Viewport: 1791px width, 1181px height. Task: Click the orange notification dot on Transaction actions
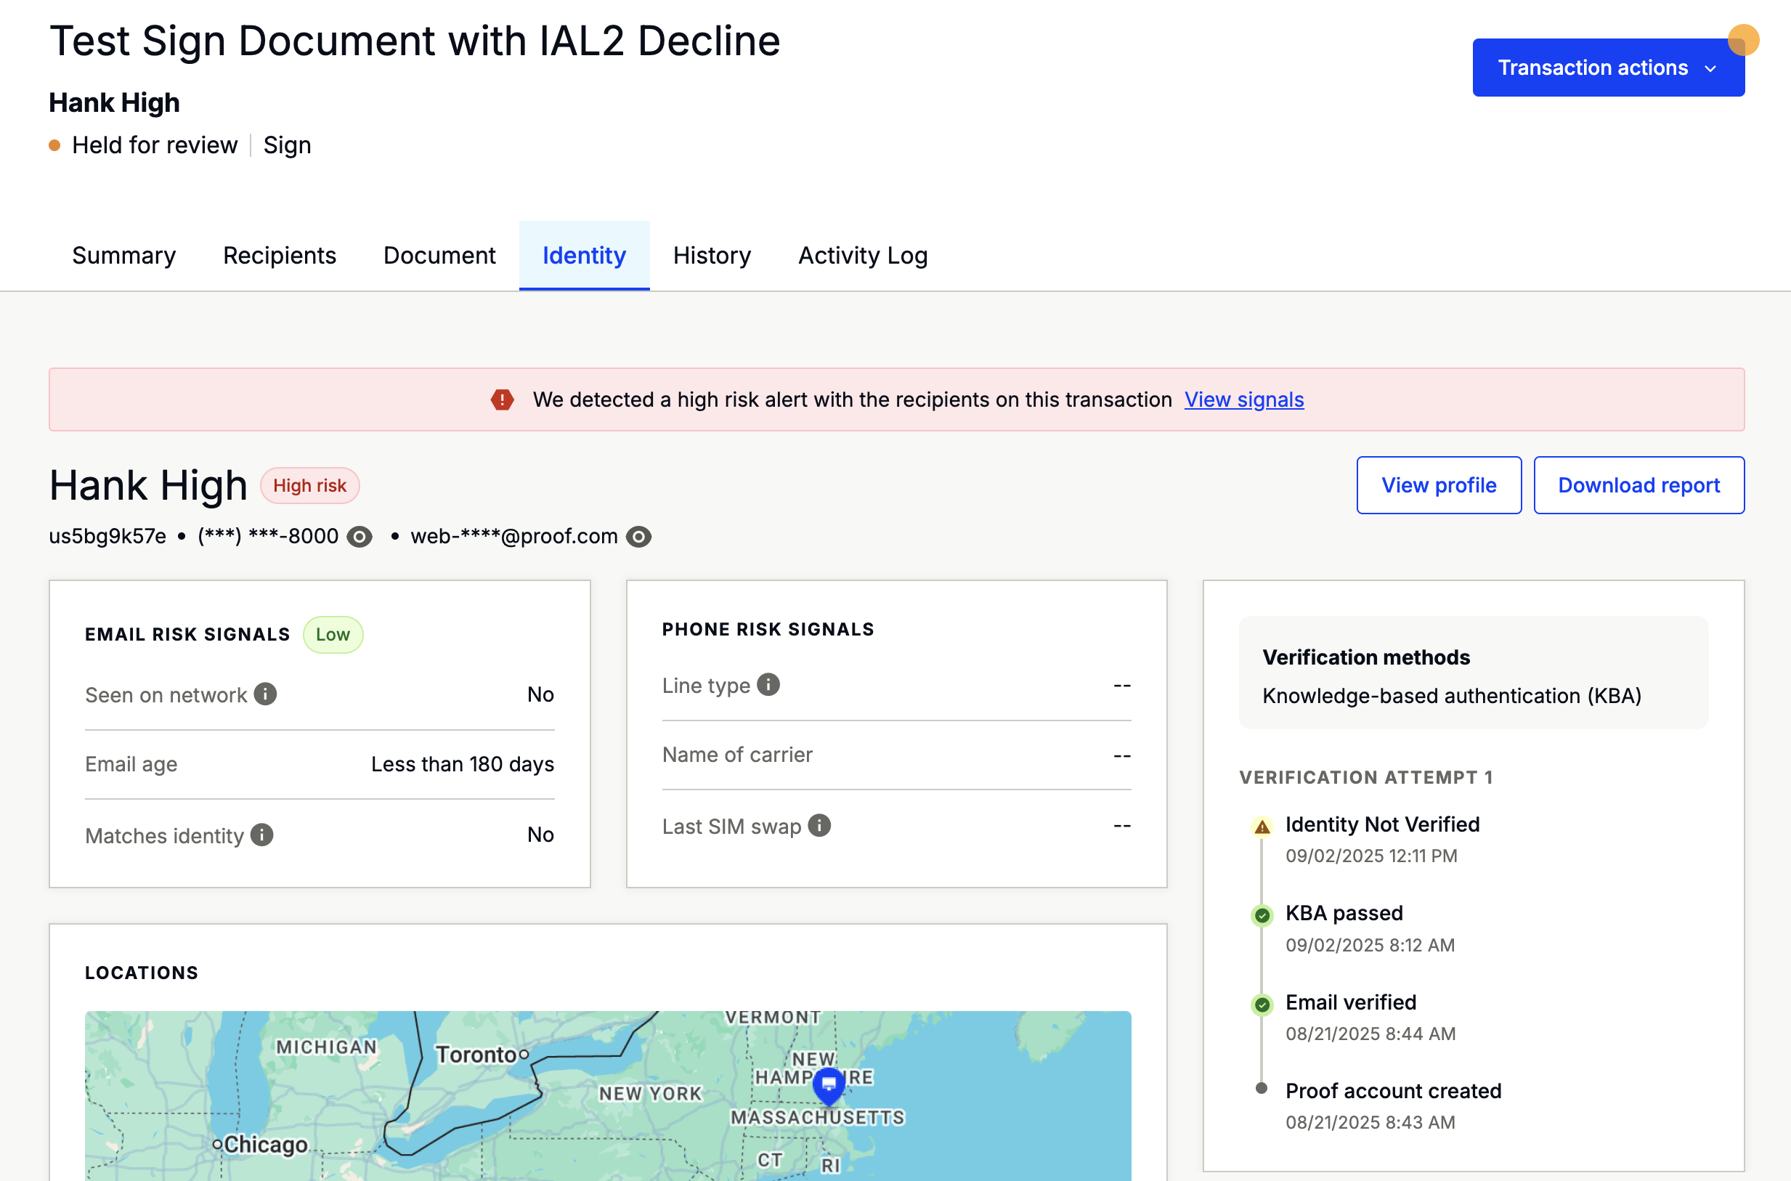tap(1743, 40)
